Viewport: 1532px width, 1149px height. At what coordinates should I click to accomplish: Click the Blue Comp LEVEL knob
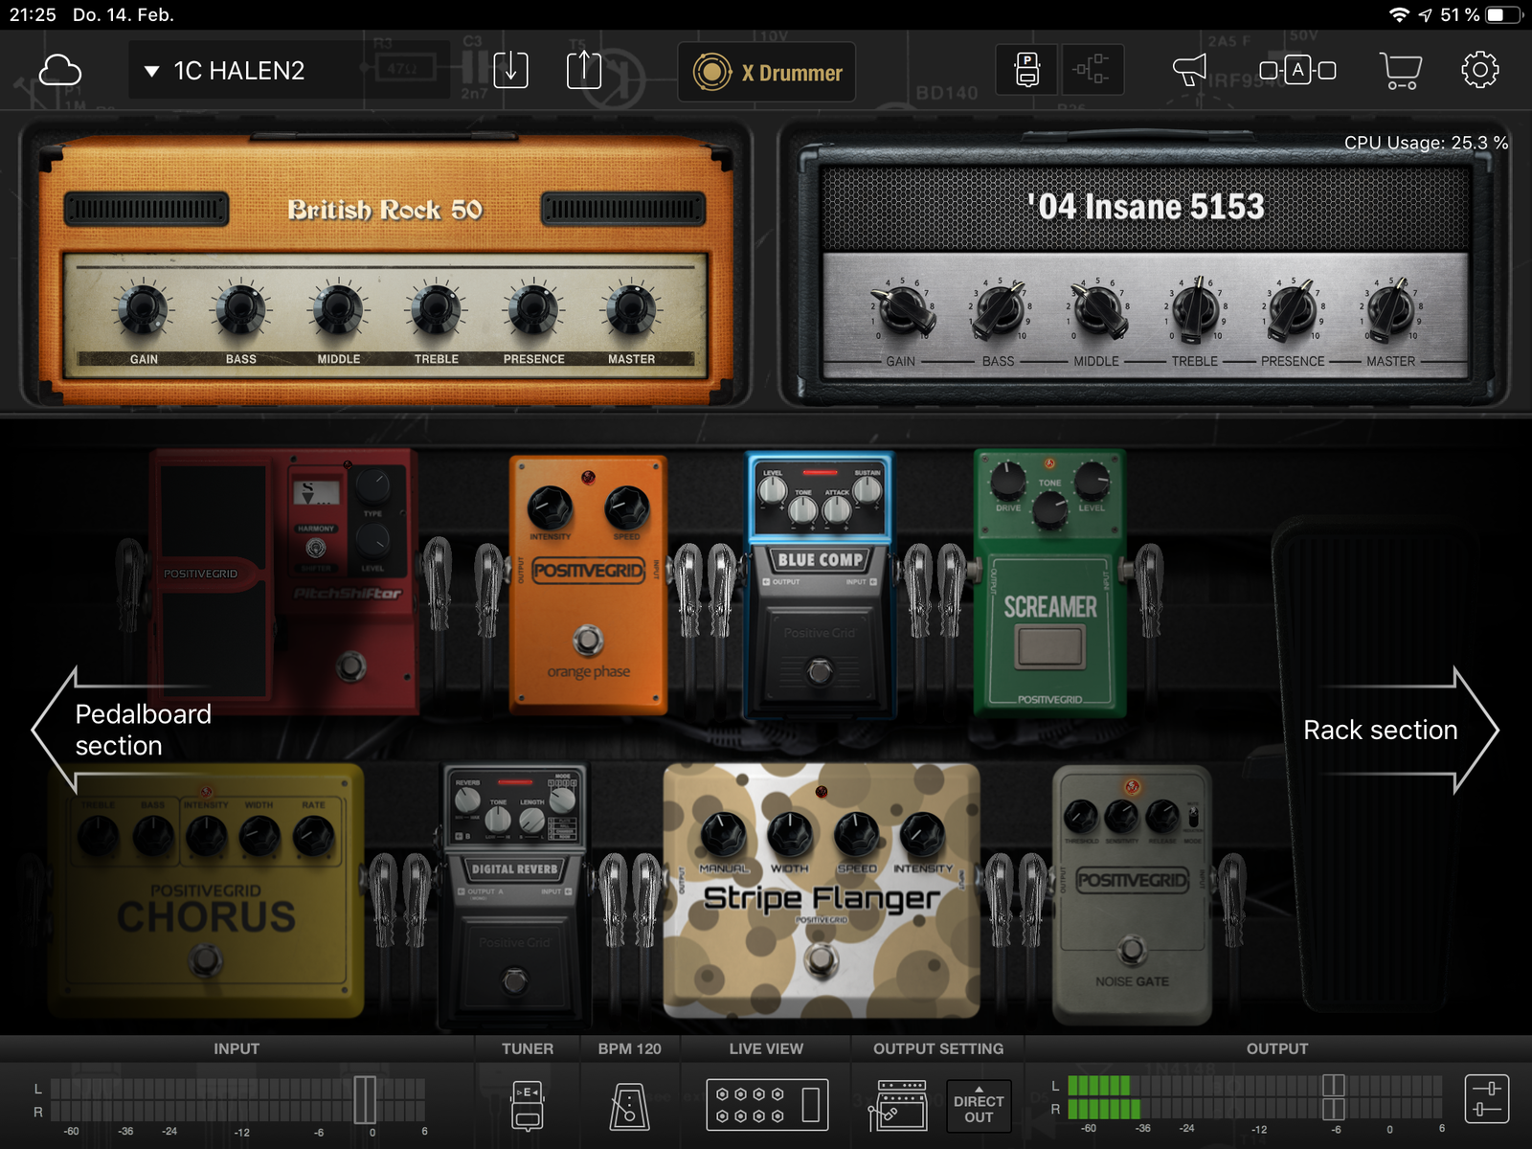773,490
